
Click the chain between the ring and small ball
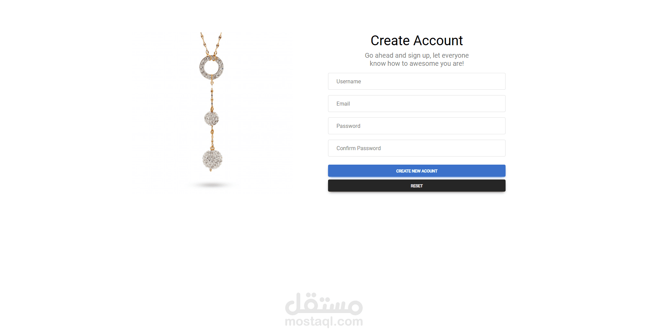[x=212, y=95]
